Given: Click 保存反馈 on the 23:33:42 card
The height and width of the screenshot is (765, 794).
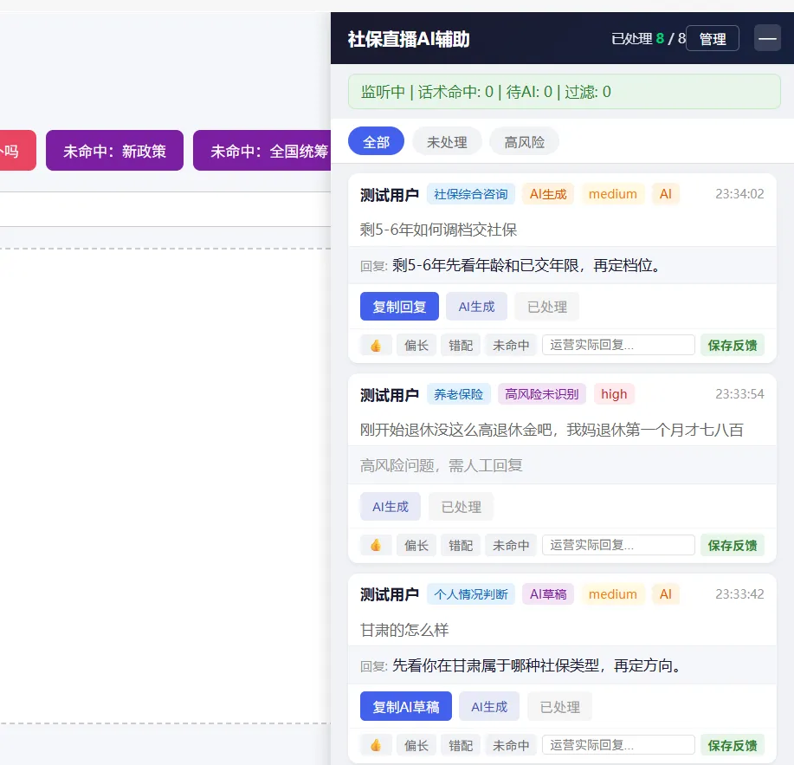Looking at the screenshot, I should 733,746.
